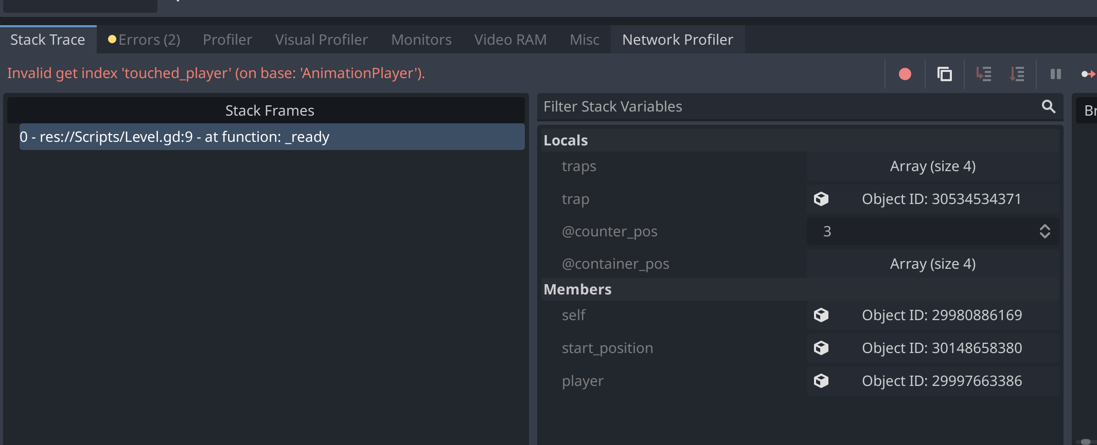This screenshot has width=1097, height=445.
Task: Collapse the Members section
Action: pos(577,289)
